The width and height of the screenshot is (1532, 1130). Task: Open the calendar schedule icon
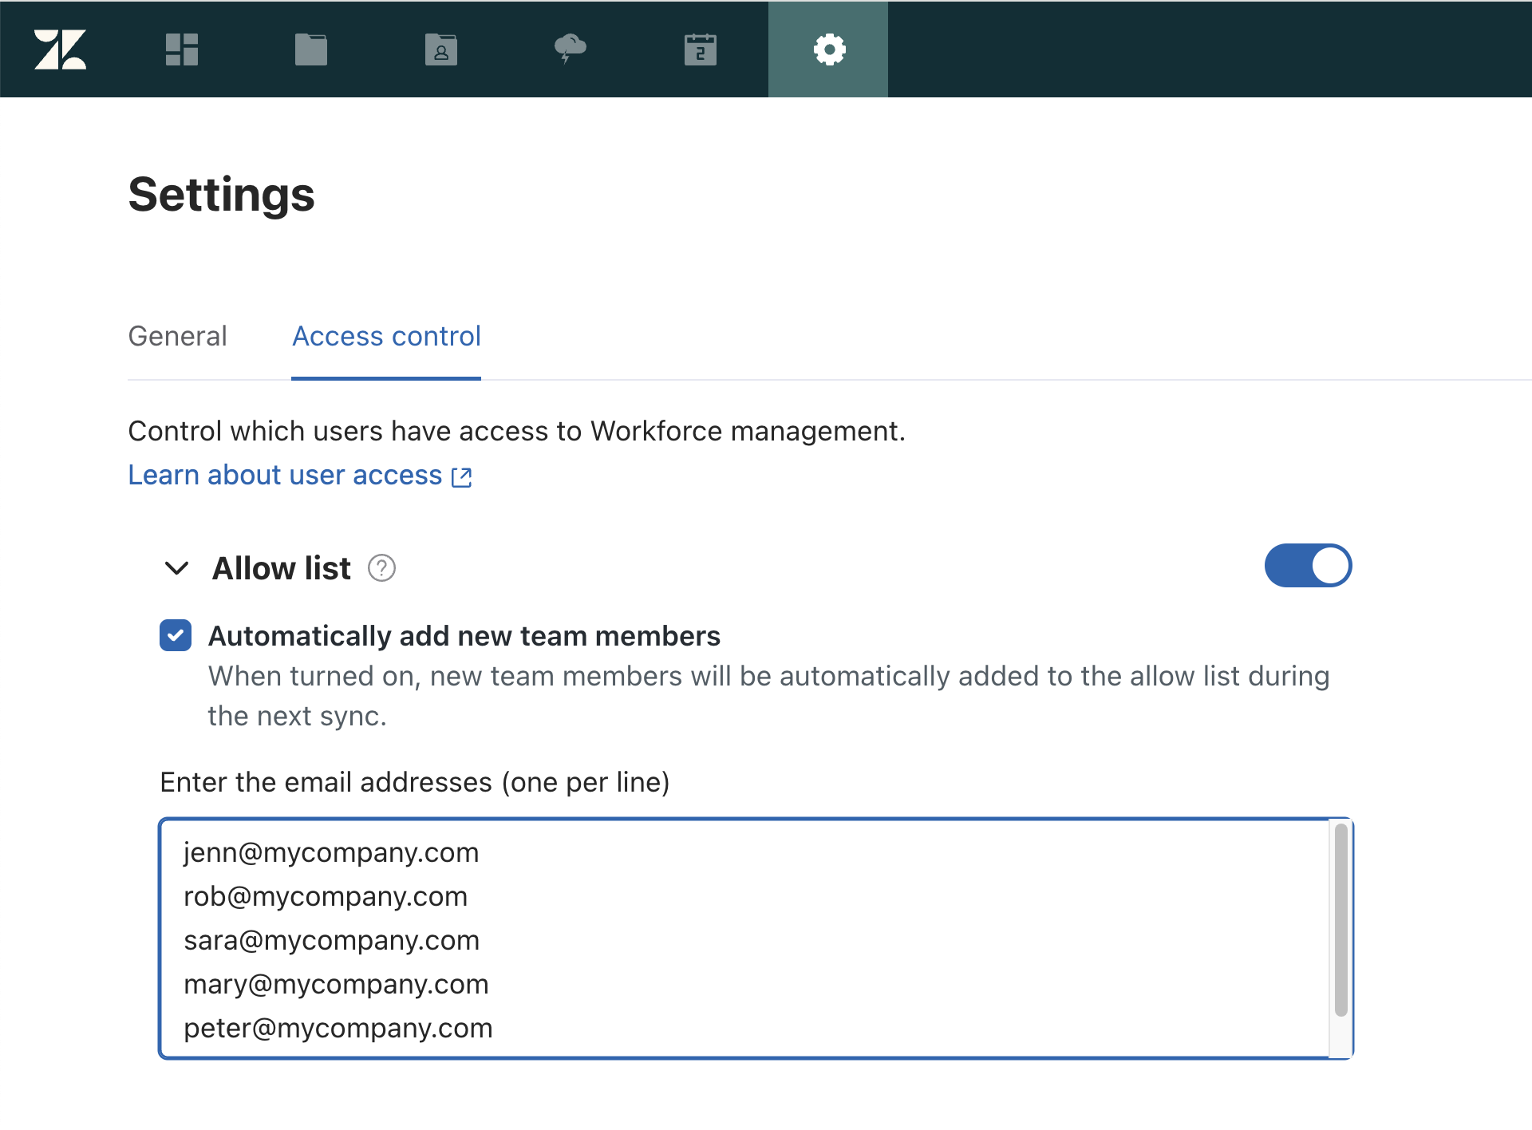(700, 49)
